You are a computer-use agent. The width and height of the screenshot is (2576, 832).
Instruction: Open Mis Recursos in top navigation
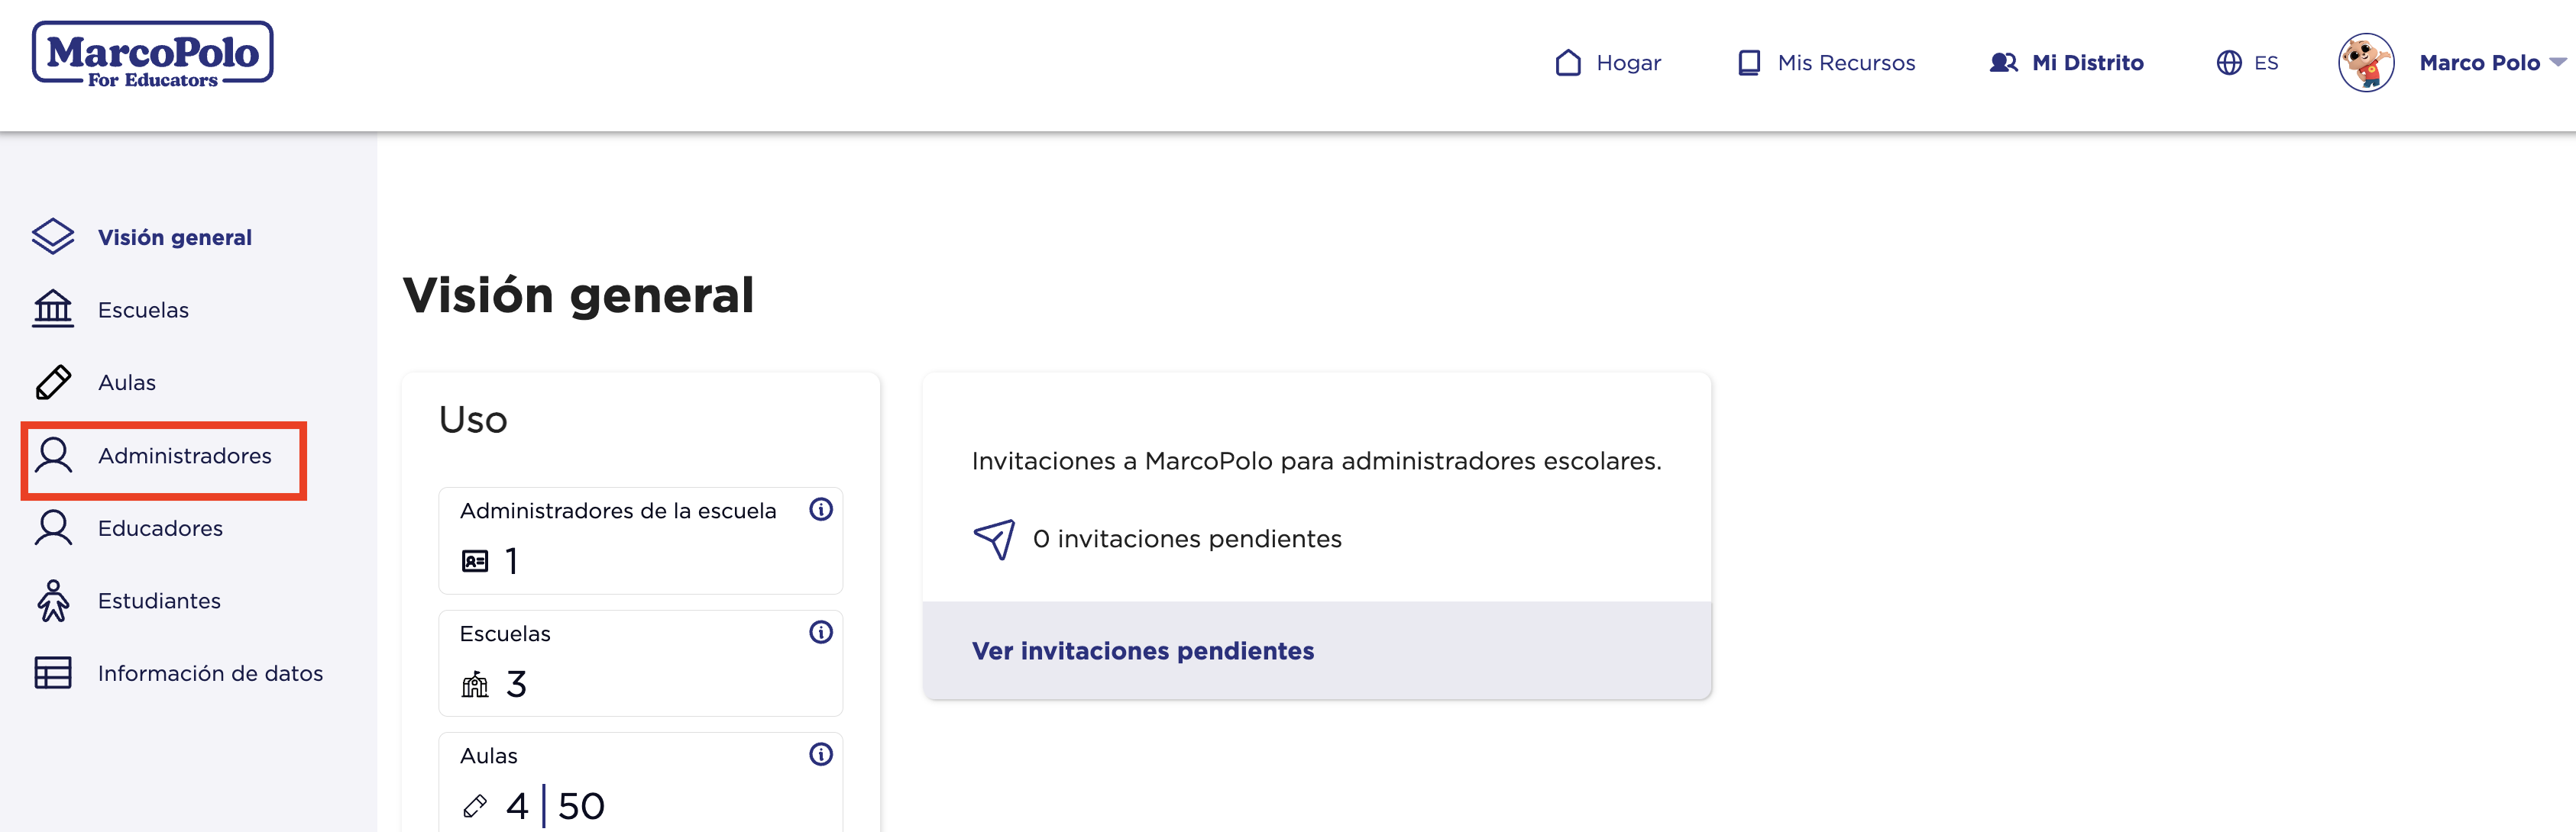(x=1826, y=62)
